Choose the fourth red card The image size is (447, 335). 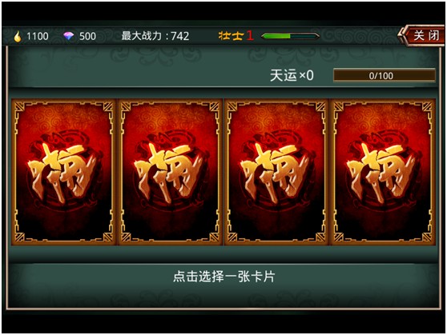[x=383, y=172]
